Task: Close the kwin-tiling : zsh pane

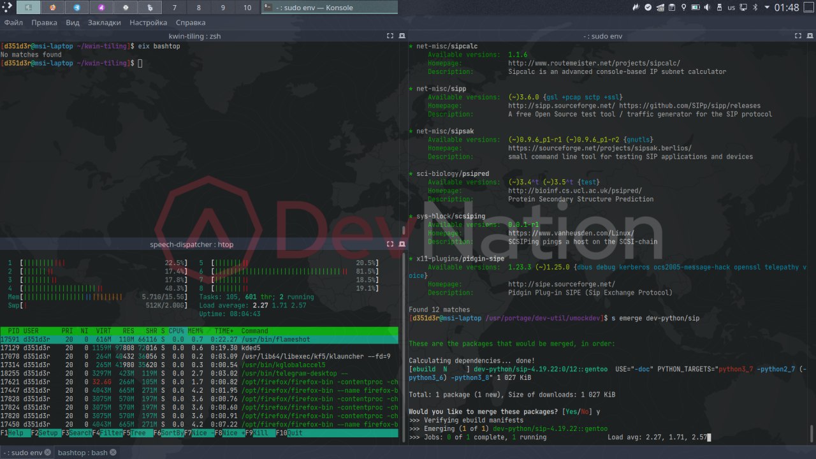Action: [x=402, y=36]
